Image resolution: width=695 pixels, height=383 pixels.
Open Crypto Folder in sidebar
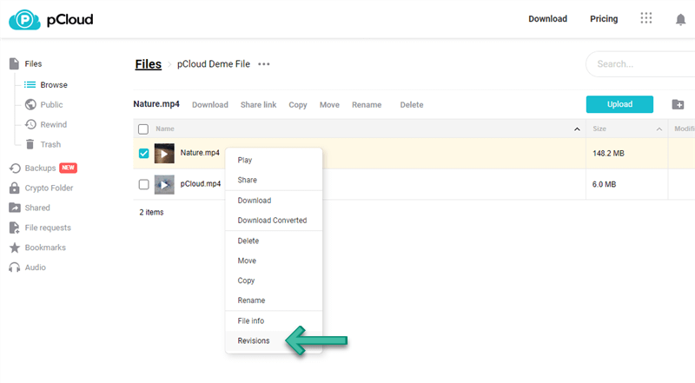[50, 188]
